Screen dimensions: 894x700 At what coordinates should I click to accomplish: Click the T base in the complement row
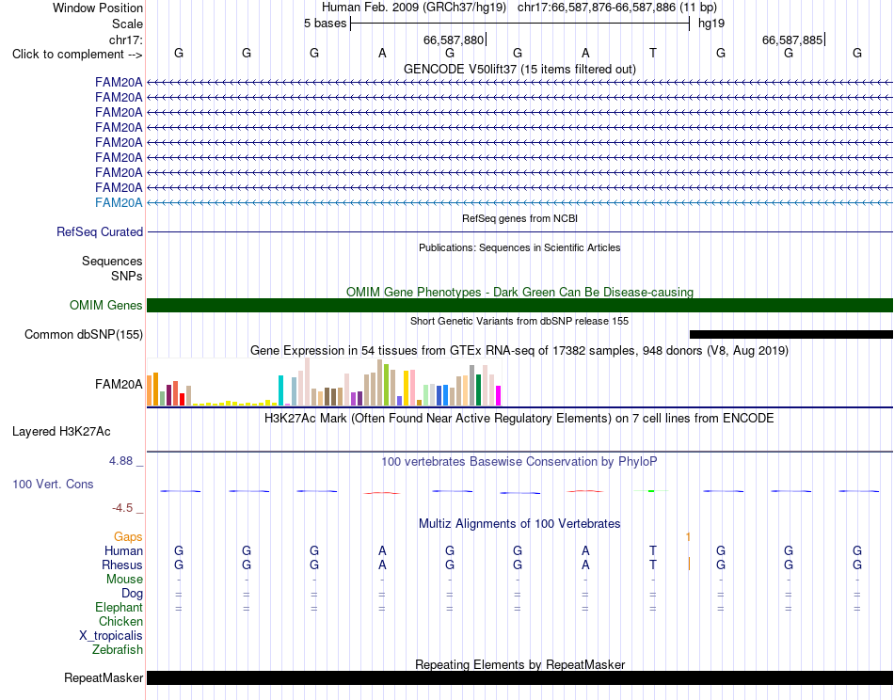pos(653,53)
